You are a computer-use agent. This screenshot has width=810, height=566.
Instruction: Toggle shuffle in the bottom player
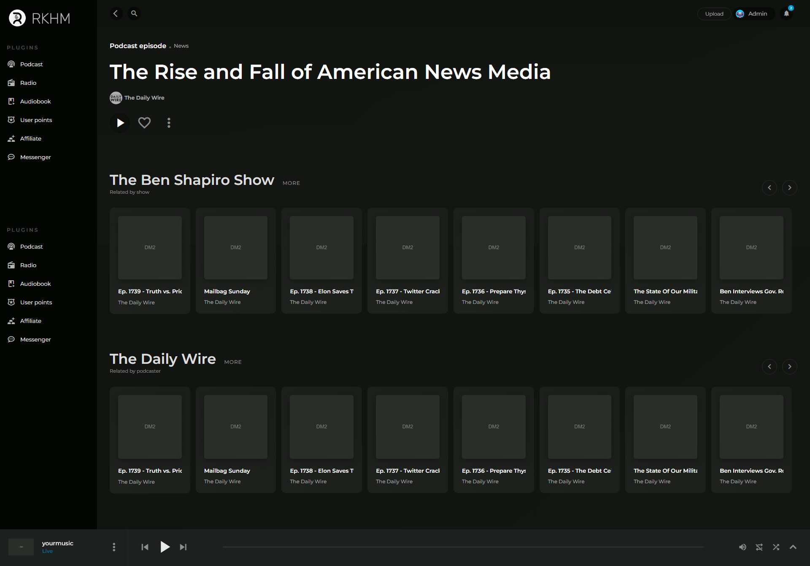click(776, 547)
